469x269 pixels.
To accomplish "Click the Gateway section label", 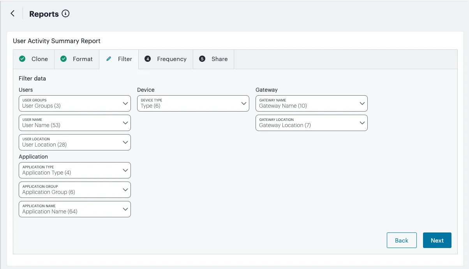I will [x=266, y=90].
